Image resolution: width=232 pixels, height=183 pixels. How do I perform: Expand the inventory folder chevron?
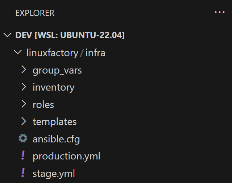24,87
